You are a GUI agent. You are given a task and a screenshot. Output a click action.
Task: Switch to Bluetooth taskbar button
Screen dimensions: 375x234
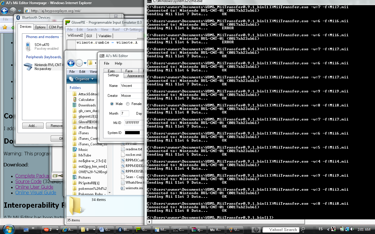point(124,230)
